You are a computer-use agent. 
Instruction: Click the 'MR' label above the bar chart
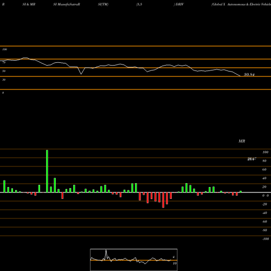coord(242,141)
